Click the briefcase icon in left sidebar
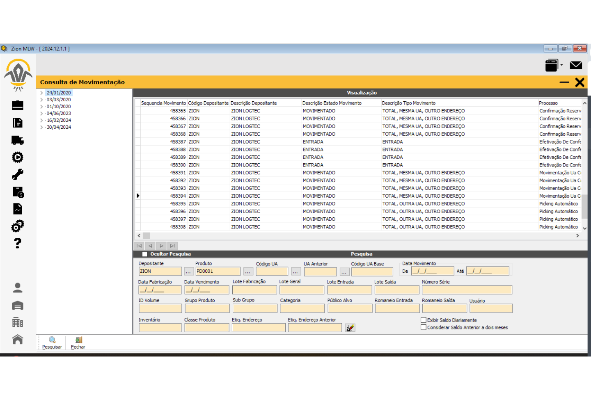Viewport: 591px width, 420px height. point(17,105)
